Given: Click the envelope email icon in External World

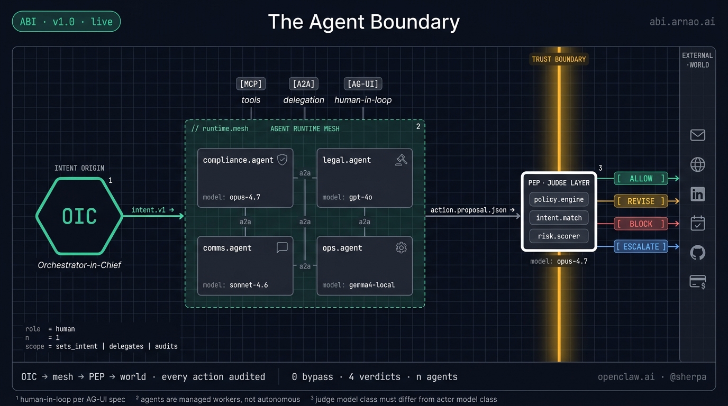Looking at the screenshot, I should 697,135.
